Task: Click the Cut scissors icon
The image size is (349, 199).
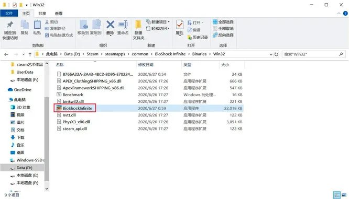Action: coord(47,22)
